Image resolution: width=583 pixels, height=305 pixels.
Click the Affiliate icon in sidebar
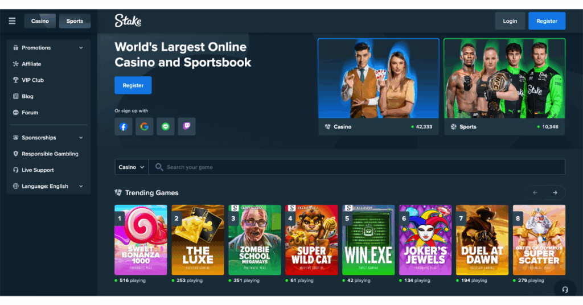coord(15,64)
